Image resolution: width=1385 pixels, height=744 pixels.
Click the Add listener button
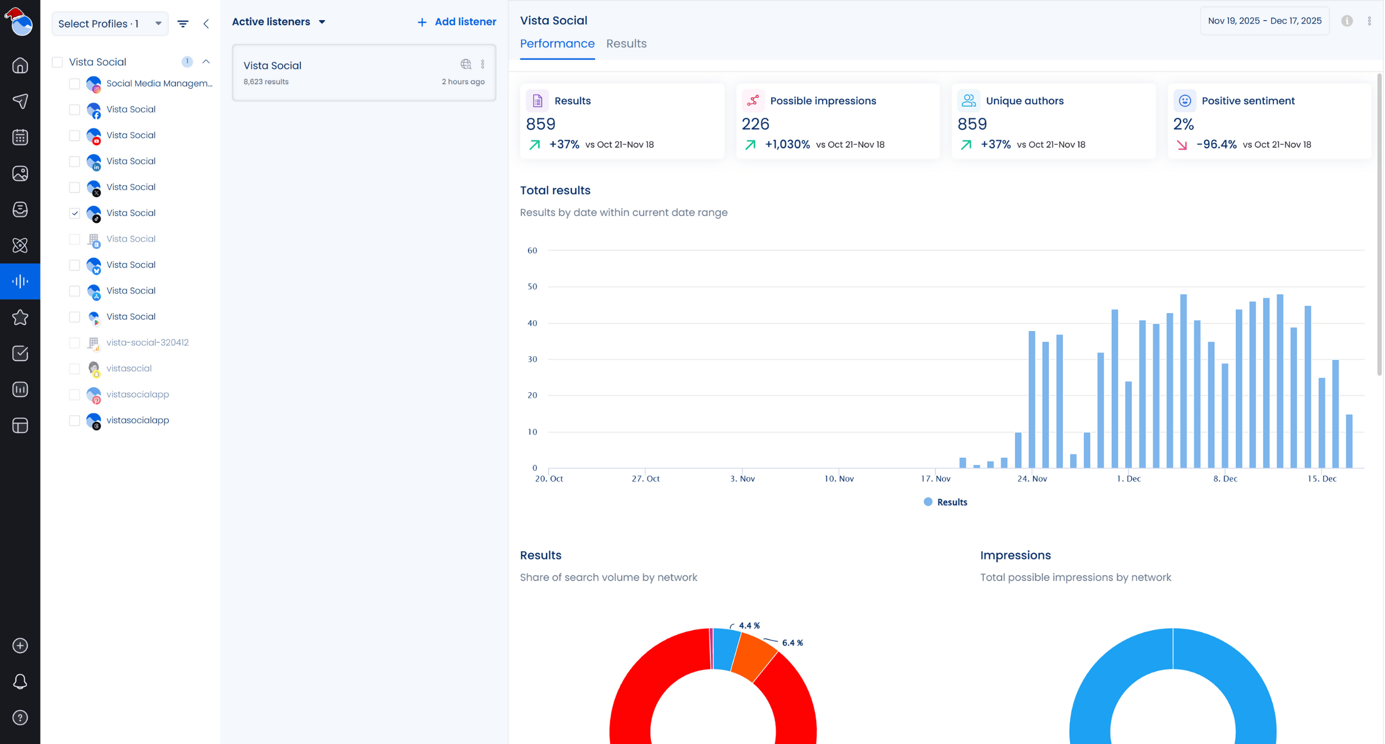click(457, 22)
